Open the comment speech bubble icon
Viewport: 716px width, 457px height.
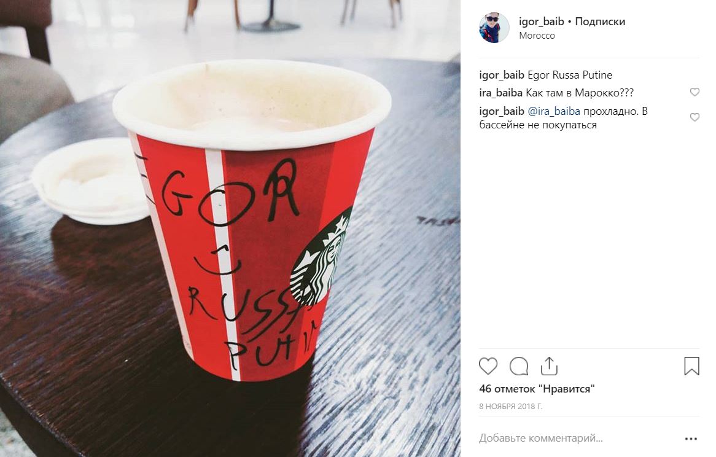519,366
